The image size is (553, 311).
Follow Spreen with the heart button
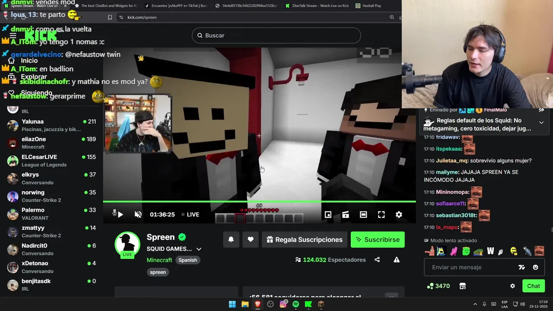[251, 240]
